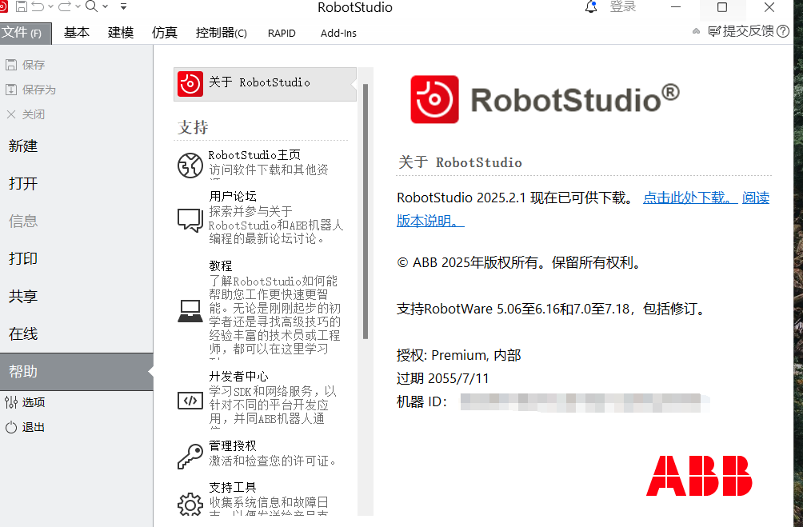The width and height of the screenshot is (803, 527).
Task: Open the RobotStudio主页 globe icon
Action: (x=190, y=166)
